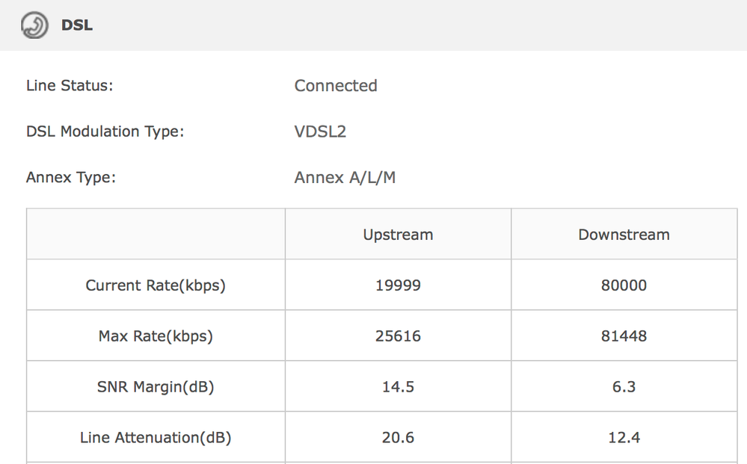This screenshot has height=464, width=747.
Task: Click upstream SNR margin 14.5
Action: [x=399, y=387]
